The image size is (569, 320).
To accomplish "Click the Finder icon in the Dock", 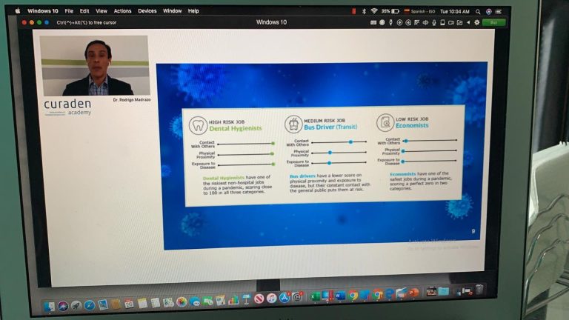I will tap(48, 304).
